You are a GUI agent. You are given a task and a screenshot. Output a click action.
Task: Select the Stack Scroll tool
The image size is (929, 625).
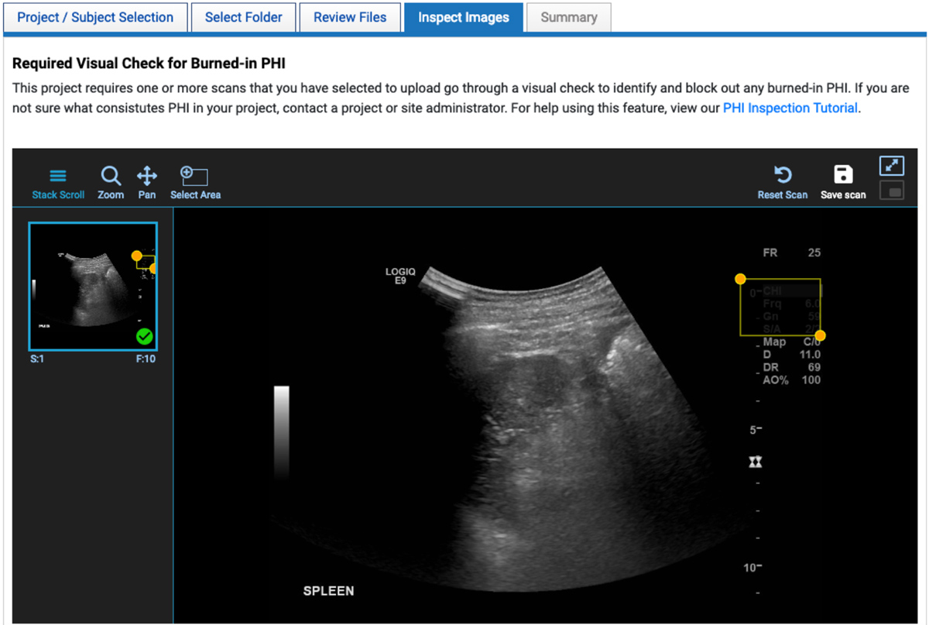tap(58, 184)
